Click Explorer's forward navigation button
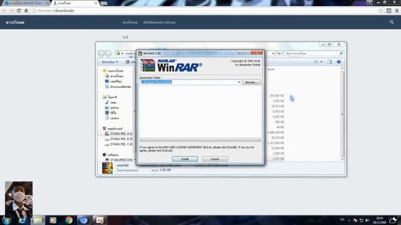Viewport: 401px width, 225px height. (108, 53)
